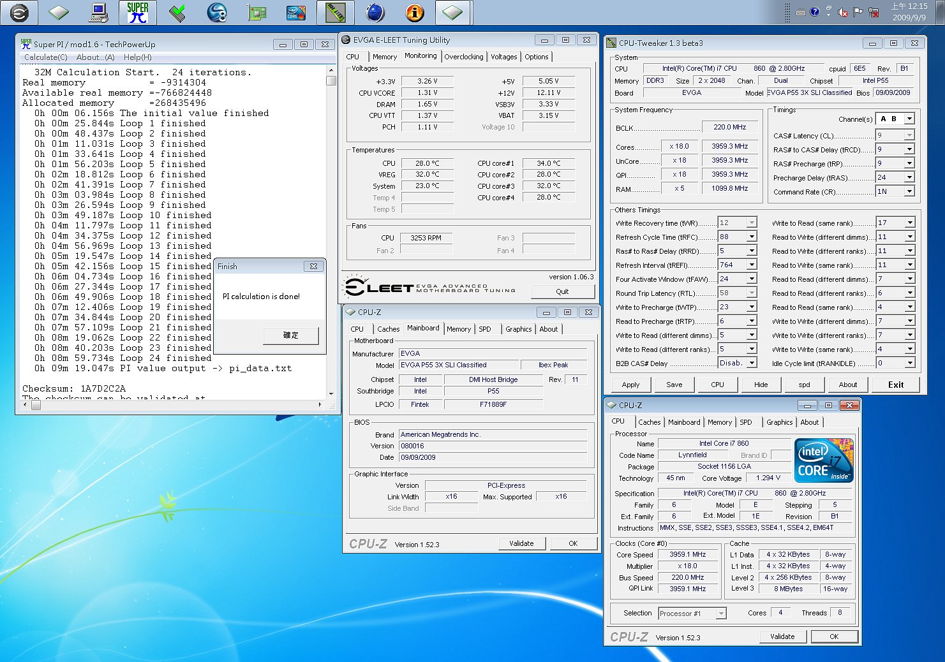Open B2B CAS# Delay dropdown
This screenshot has height=662, width=945.
click(752, 363)
